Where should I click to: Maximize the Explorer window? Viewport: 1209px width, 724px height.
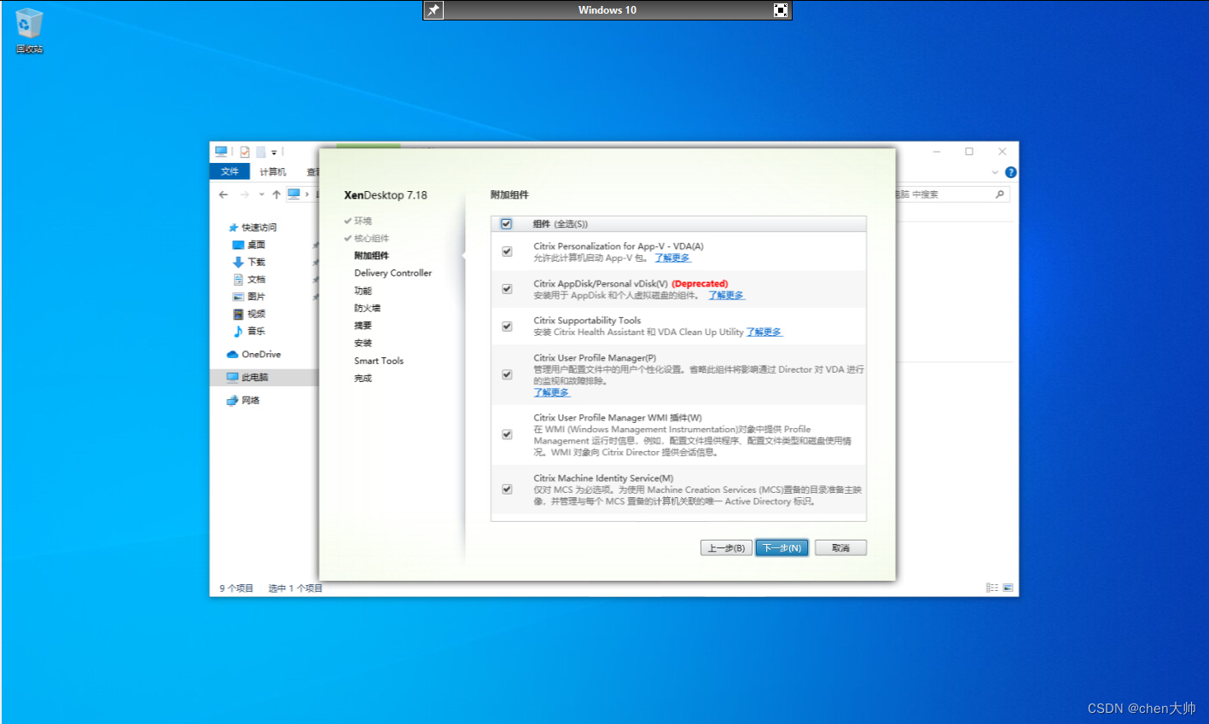point(969,152)
